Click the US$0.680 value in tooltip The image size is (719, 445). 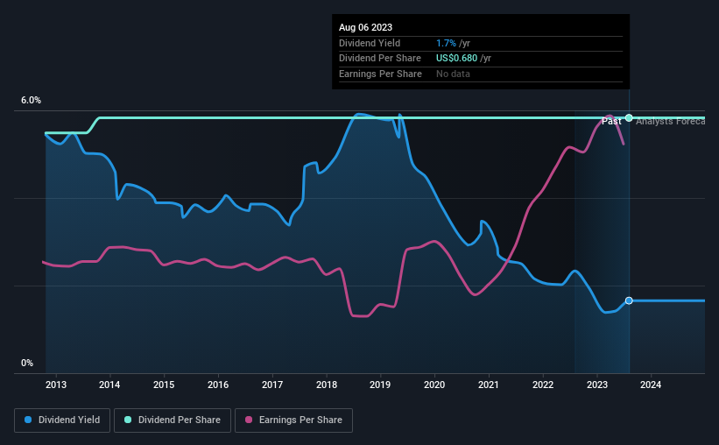coord(457,59)
